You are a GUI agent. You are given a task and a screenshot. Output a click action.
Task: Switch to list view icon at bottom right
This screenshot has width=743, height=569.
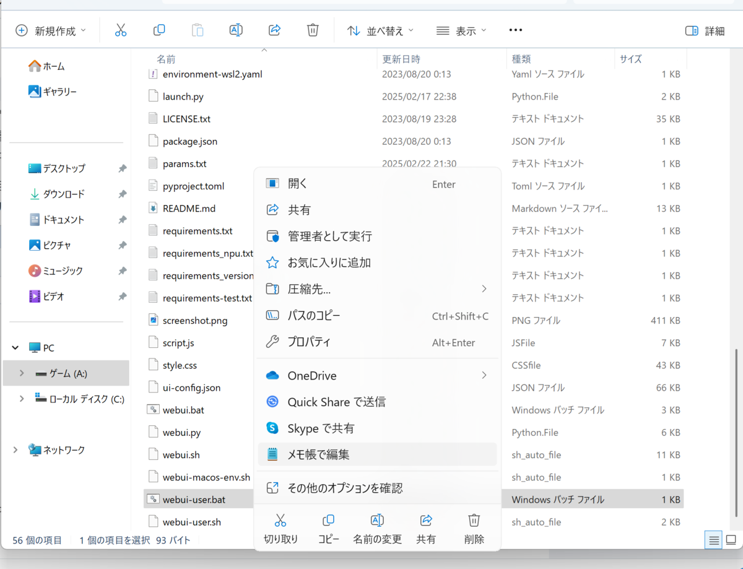pyautogui.click(x=713, y=539)
